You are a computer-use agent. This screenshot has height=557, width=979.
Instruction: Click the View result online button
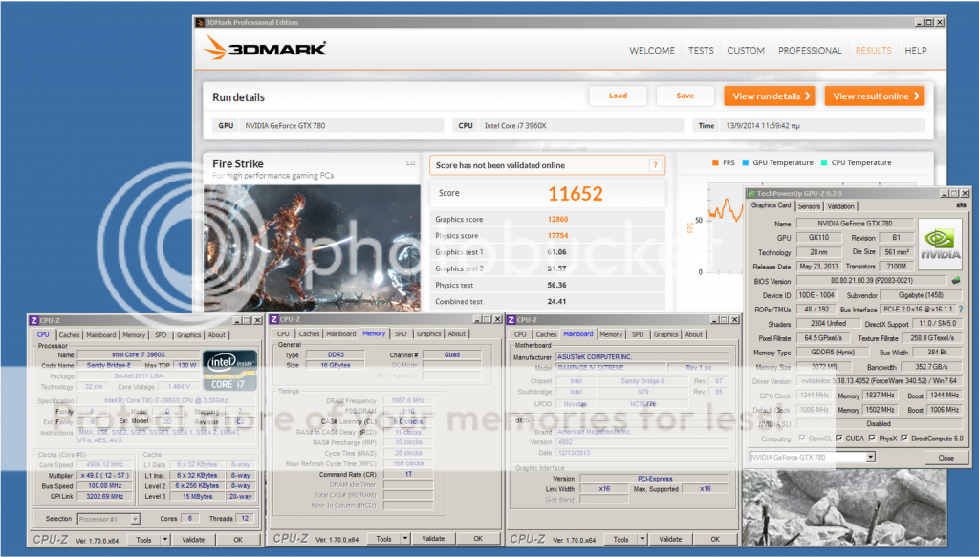(x=874, y=96)
